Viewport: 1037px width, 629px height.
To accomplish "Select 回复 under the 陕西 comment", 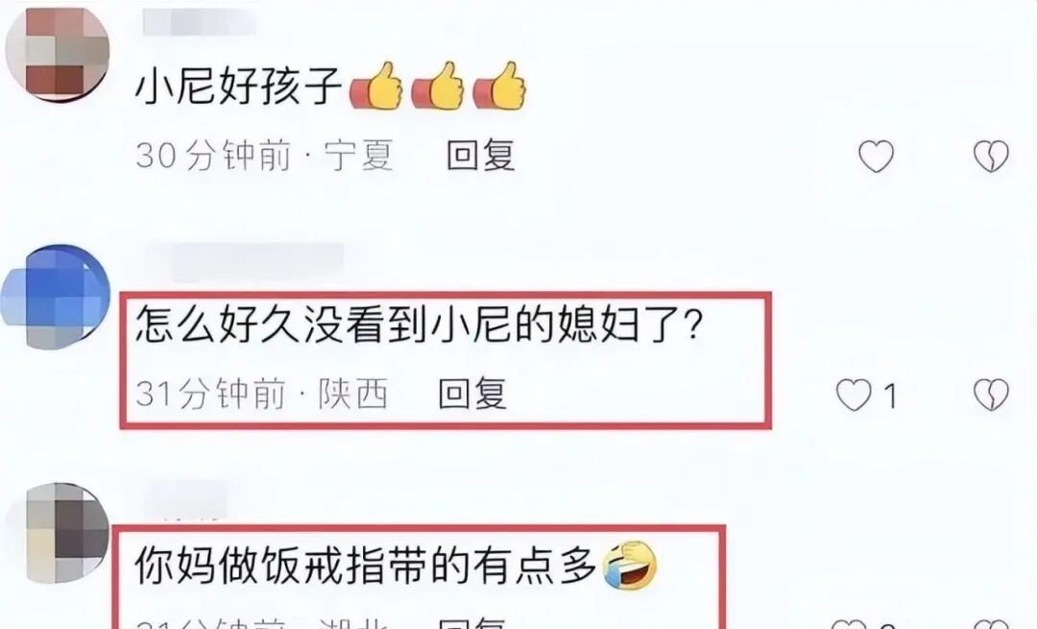I will tap(472, 394).
